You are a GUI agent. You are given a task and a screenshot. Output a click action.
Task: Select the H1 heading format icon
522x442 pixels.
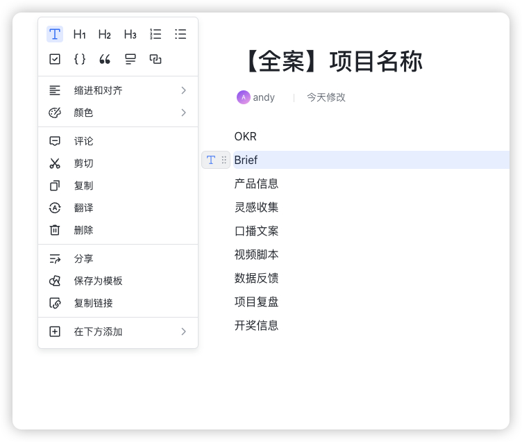[80, 34]
